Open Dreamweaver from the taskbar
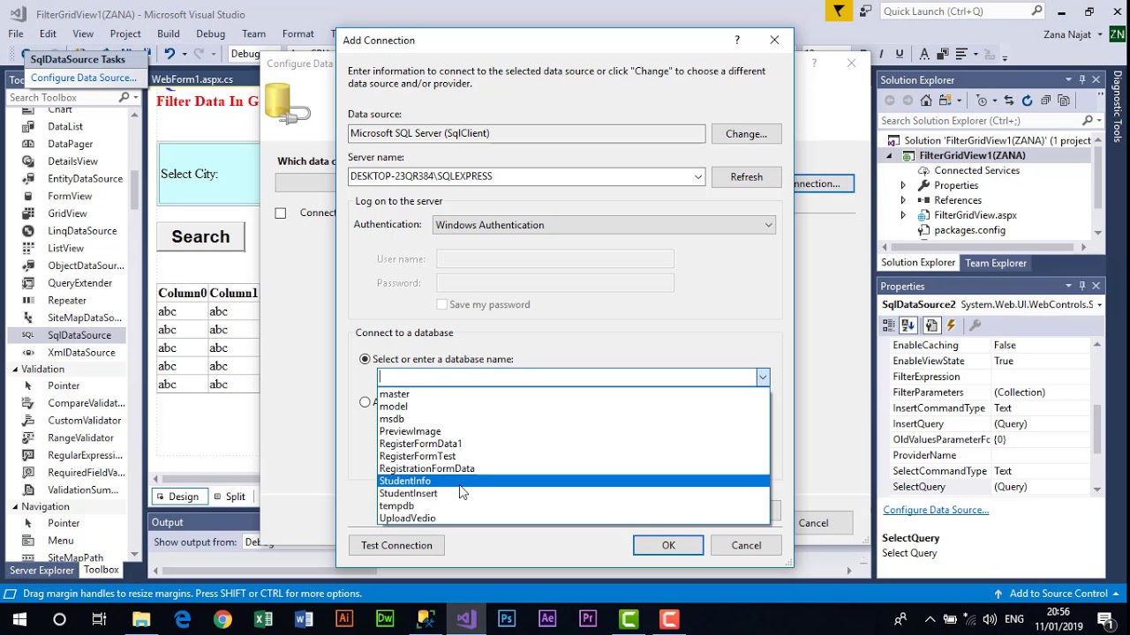The image size is (1130, 635). [385, 619]
